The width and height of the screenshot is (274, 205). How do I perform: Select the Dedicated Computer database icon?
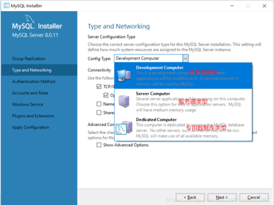124,128
